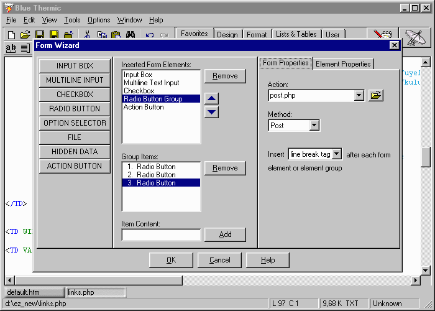Screen dimensions: 435x311
Task: Click Cancel in Form Wizard
Action: [x=219, y=260]
